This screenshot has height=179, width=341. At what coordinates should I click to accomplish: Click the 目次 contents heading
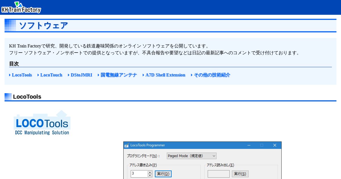click(x=14, y=64)
